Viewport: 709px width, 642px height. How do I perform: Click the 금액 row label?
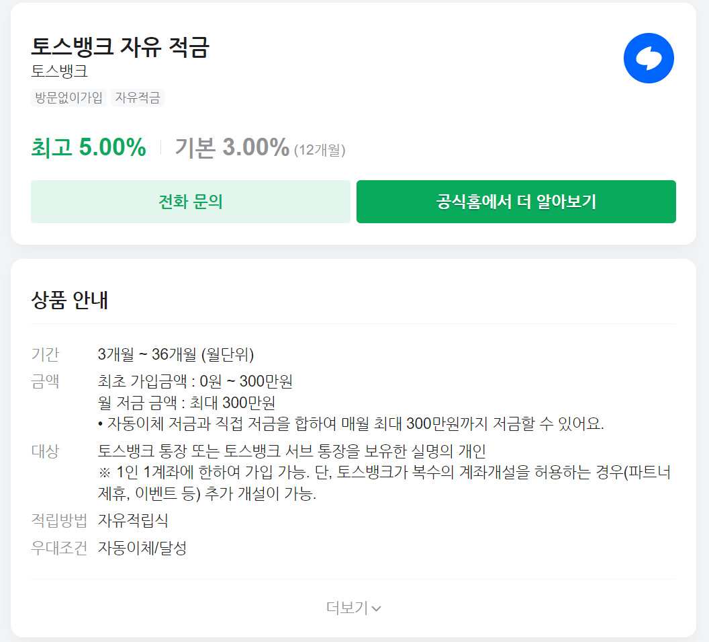click(x=45, y=381)
